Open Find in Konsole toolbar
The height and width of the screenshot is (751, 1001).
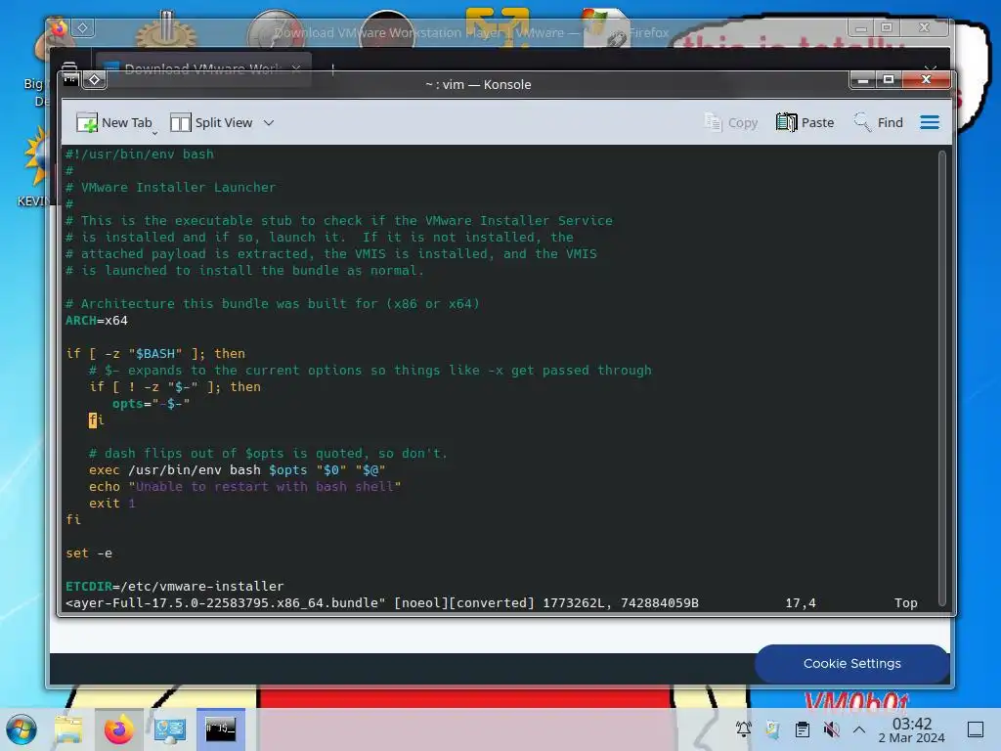[879, 122]
